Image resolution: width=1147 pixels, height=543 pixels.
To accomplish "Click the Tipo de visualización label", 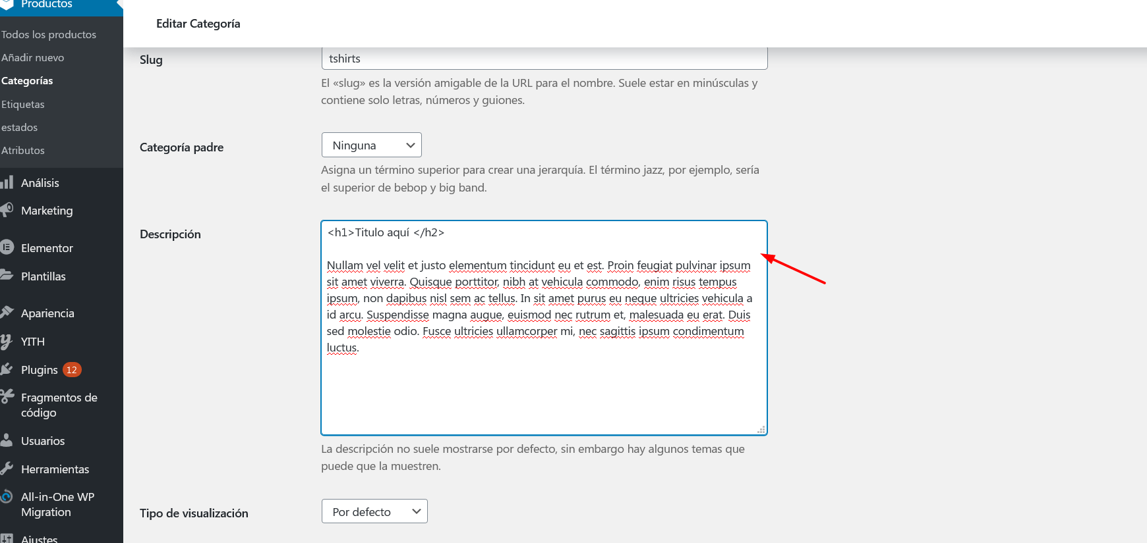I will click(194, 513).
